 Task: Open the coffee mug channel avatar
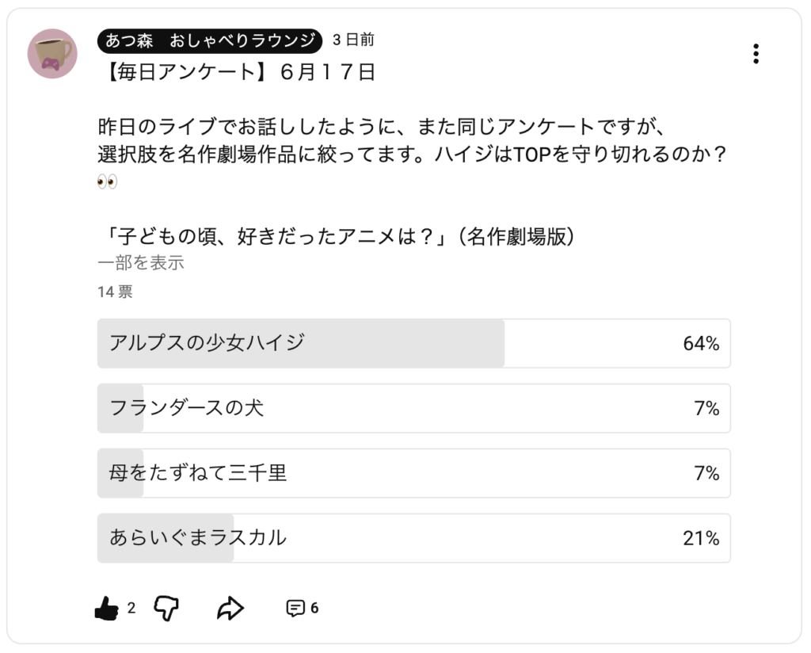coord(52,54)
